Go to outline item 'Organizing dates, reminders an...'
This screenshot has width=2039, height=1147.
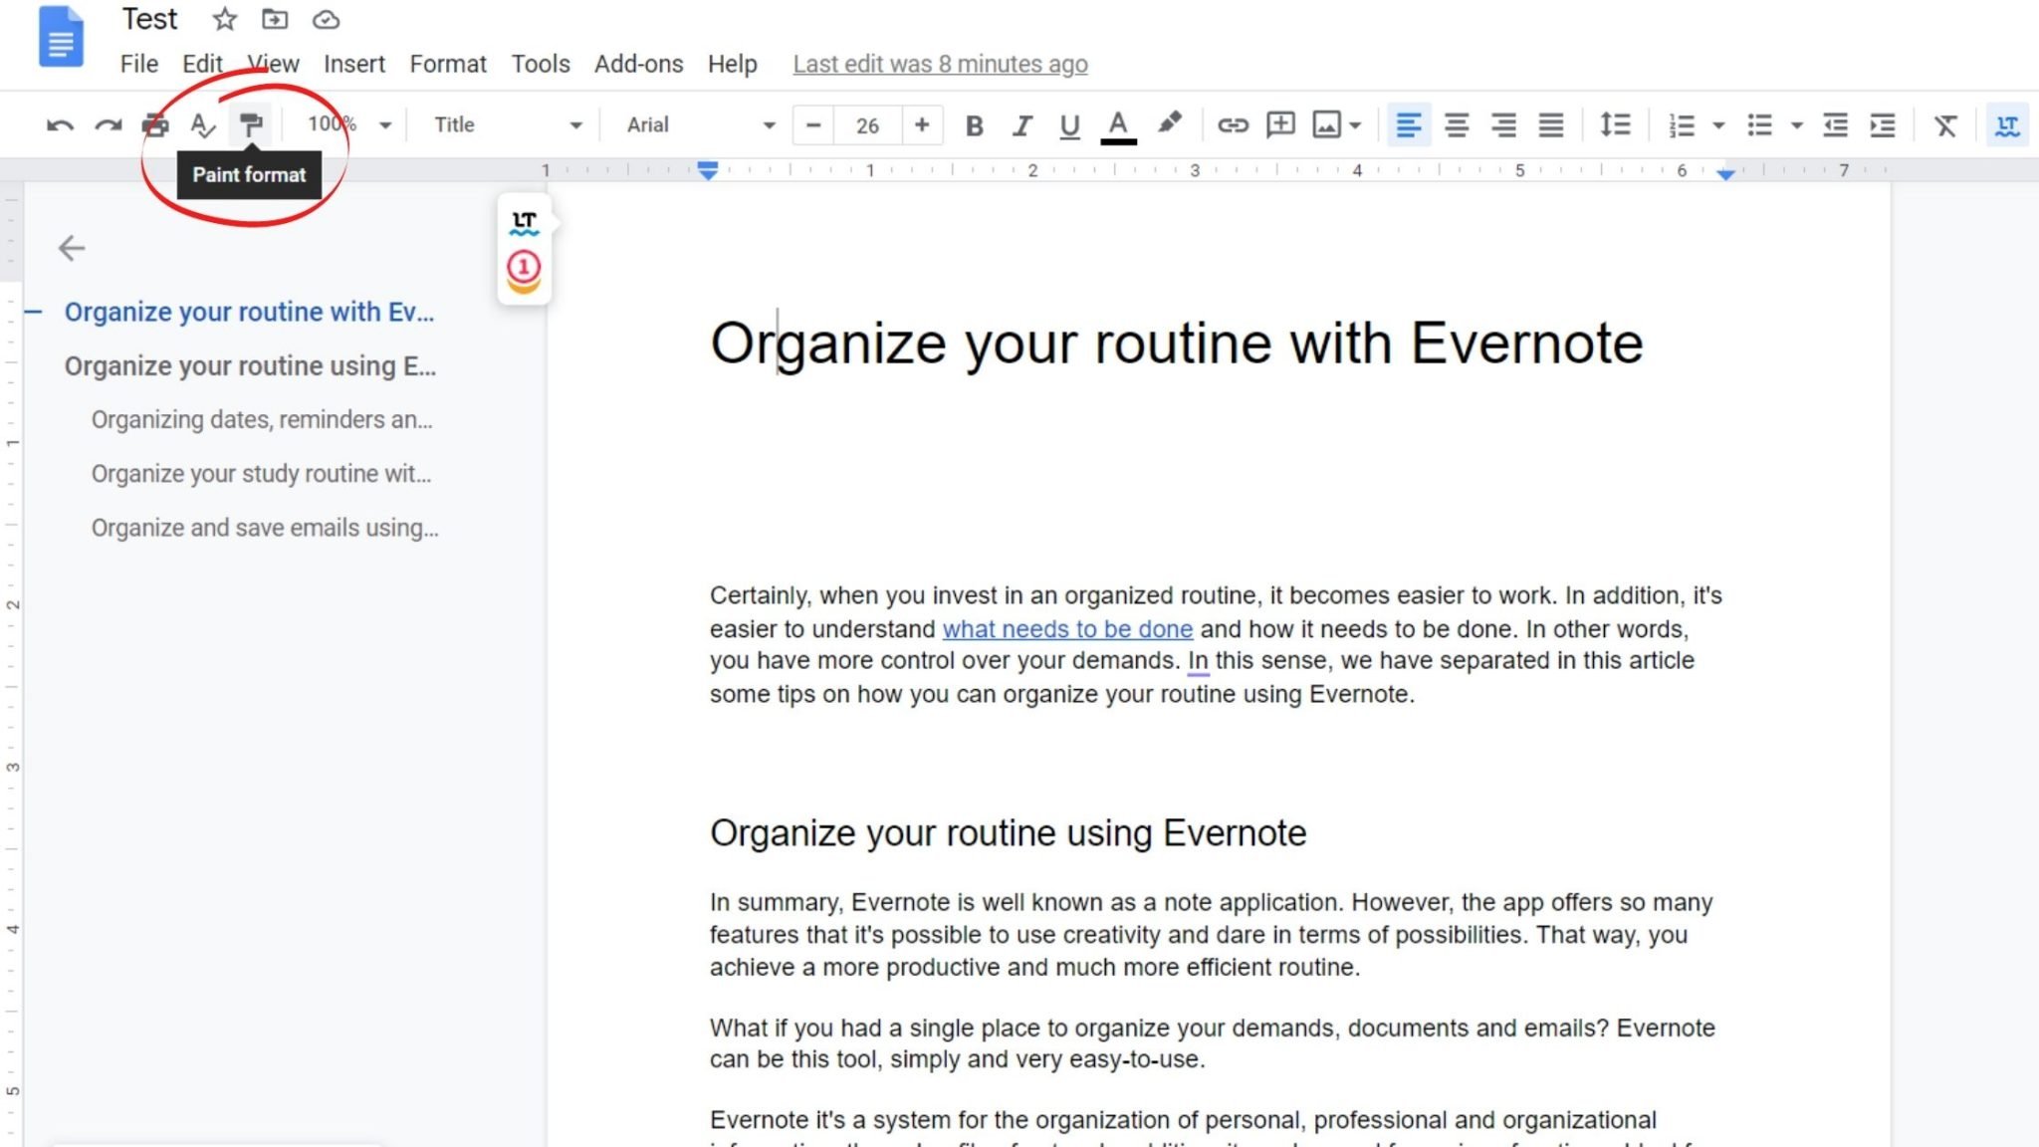[262, 419]
